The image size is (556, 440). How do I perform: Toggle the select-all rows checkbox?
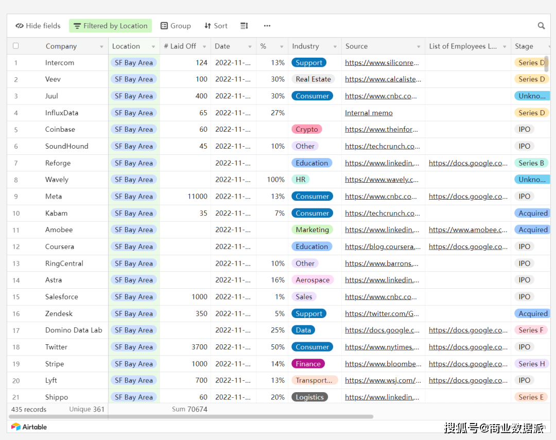pos(15,46)
